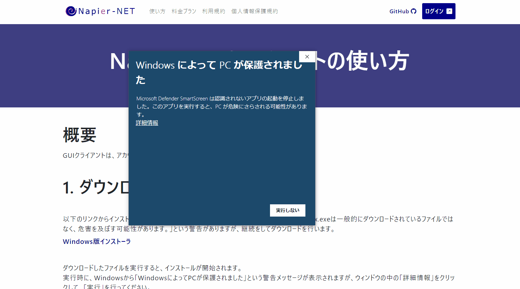Click the 'GUIクライアントは' paragraph text

click(x=96, y=155)
